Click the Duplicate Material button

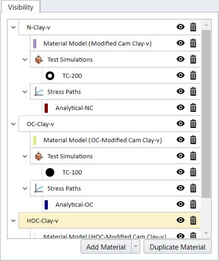[x=178, y=247]
